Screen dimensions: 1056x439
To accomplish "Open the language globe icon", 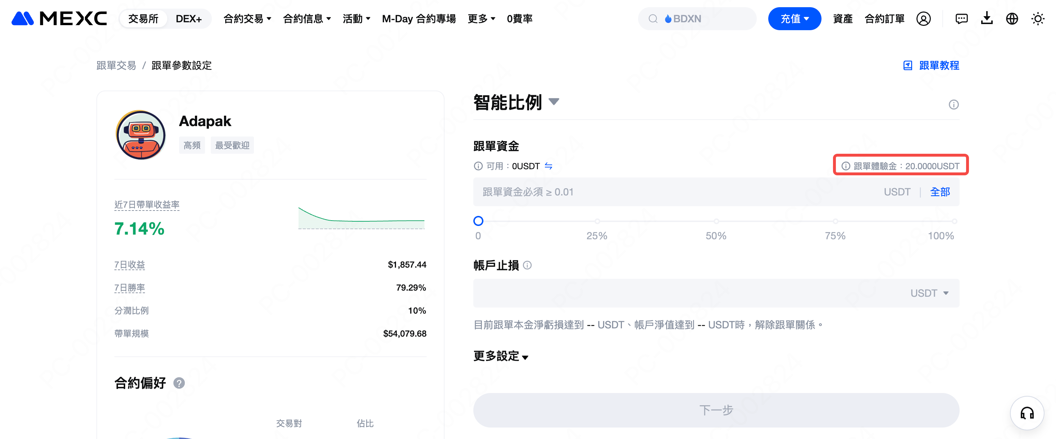I will click(x=1012, y=19).
